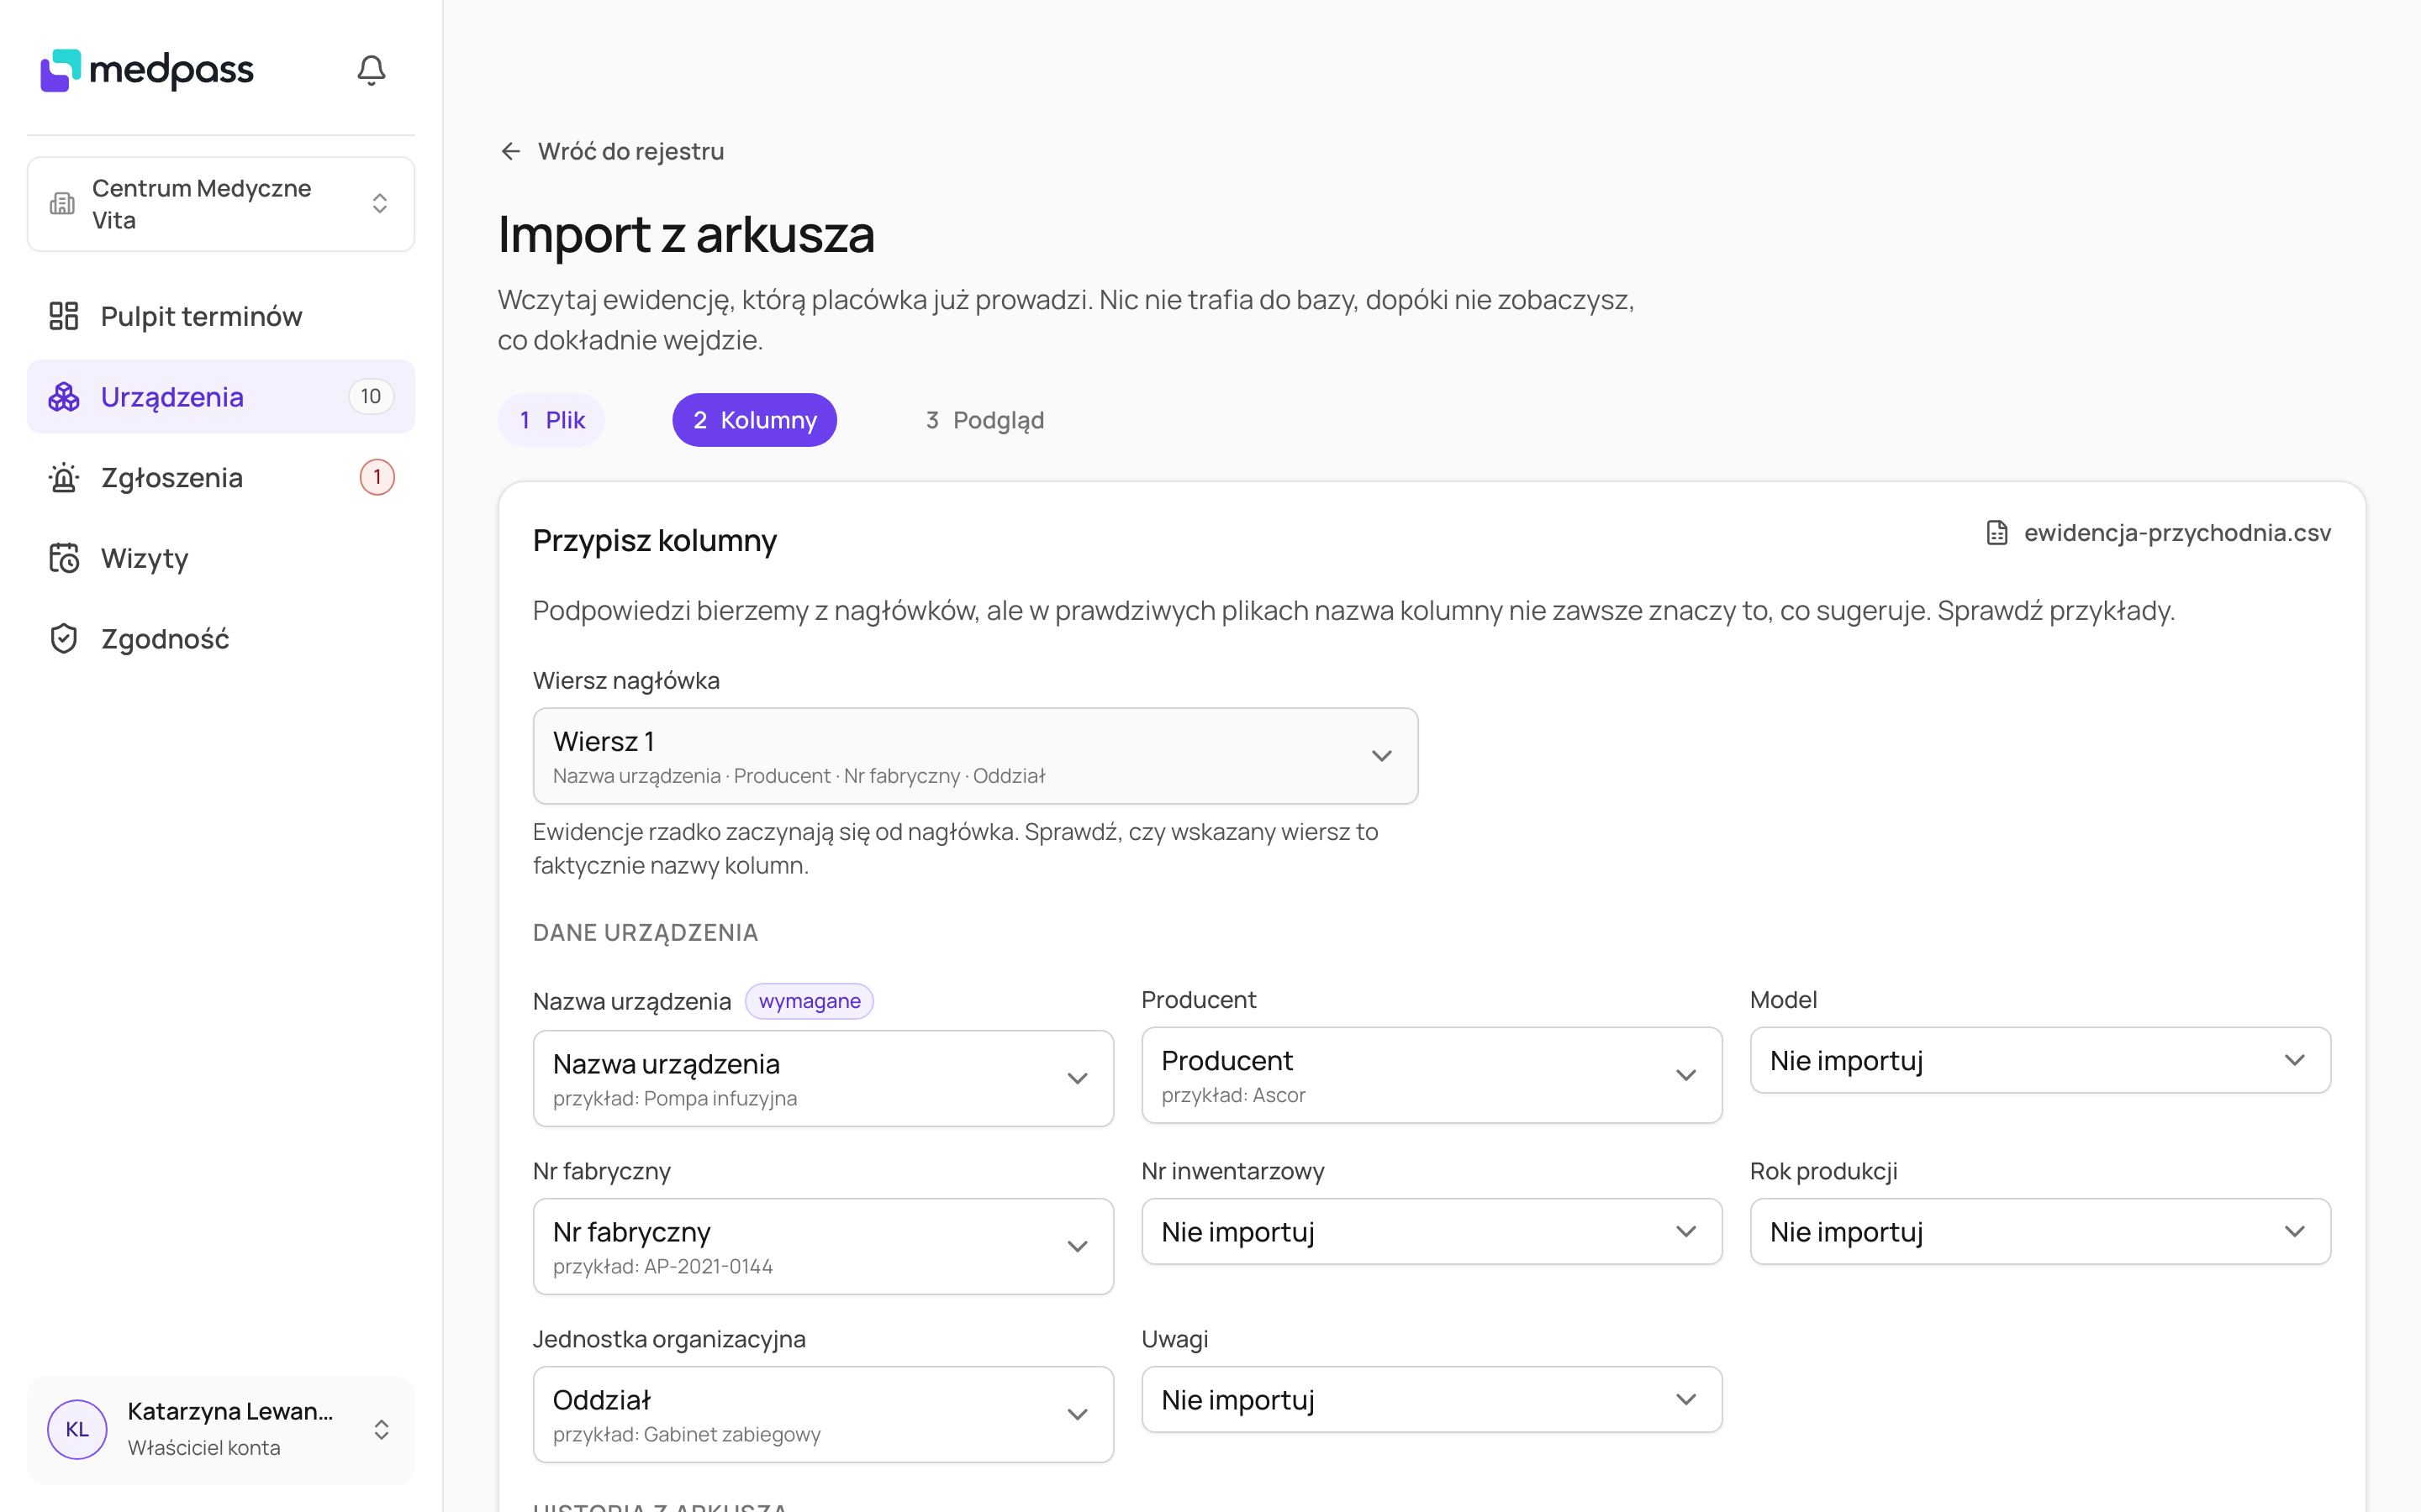This screenshot has width=2421, height=1512.
Task: Click the Wizyty calendar clock icon
Action: (64, 558)
